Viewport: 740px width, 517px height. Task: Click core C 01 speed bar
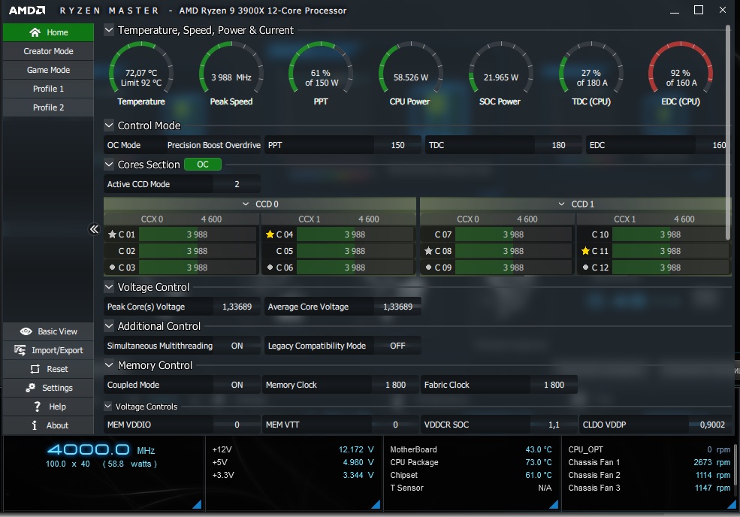pos(198,234)
